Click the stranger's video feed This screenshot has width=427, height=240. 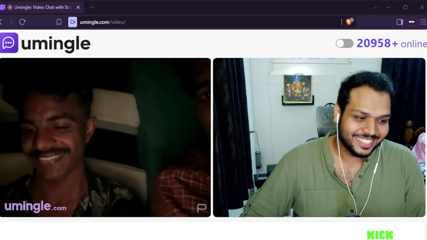point(105,137)
